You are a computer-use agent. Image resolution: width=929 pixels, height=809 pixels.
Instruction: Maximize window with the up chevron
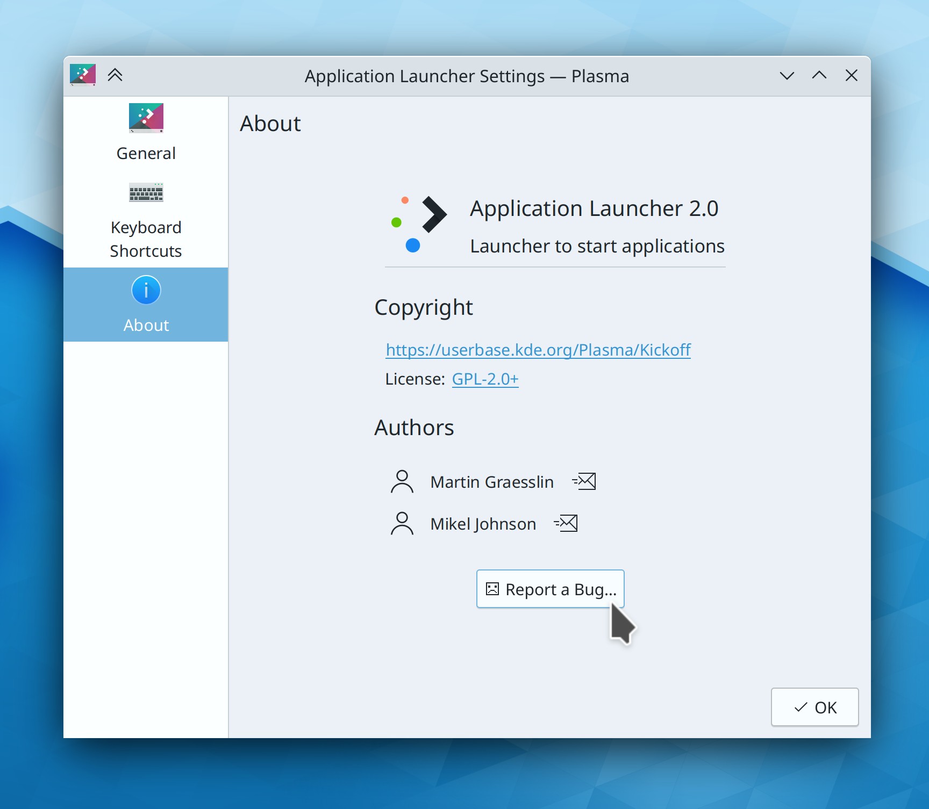[x=819, y=75]
